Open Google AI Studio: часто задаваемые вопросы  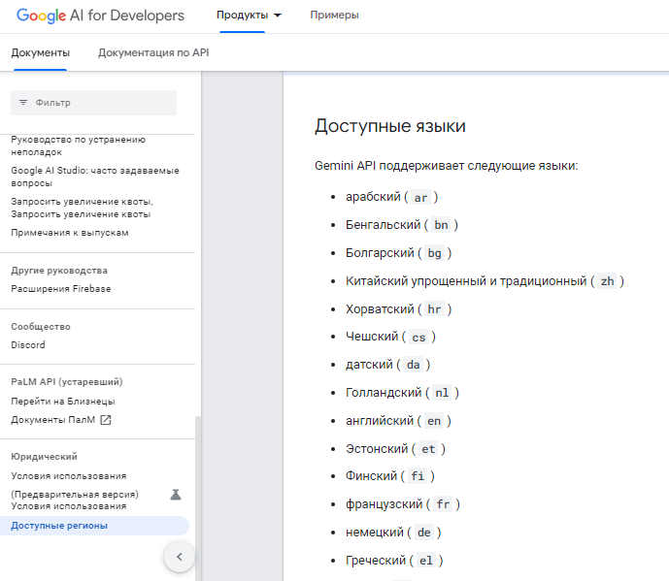pos(95,177)
